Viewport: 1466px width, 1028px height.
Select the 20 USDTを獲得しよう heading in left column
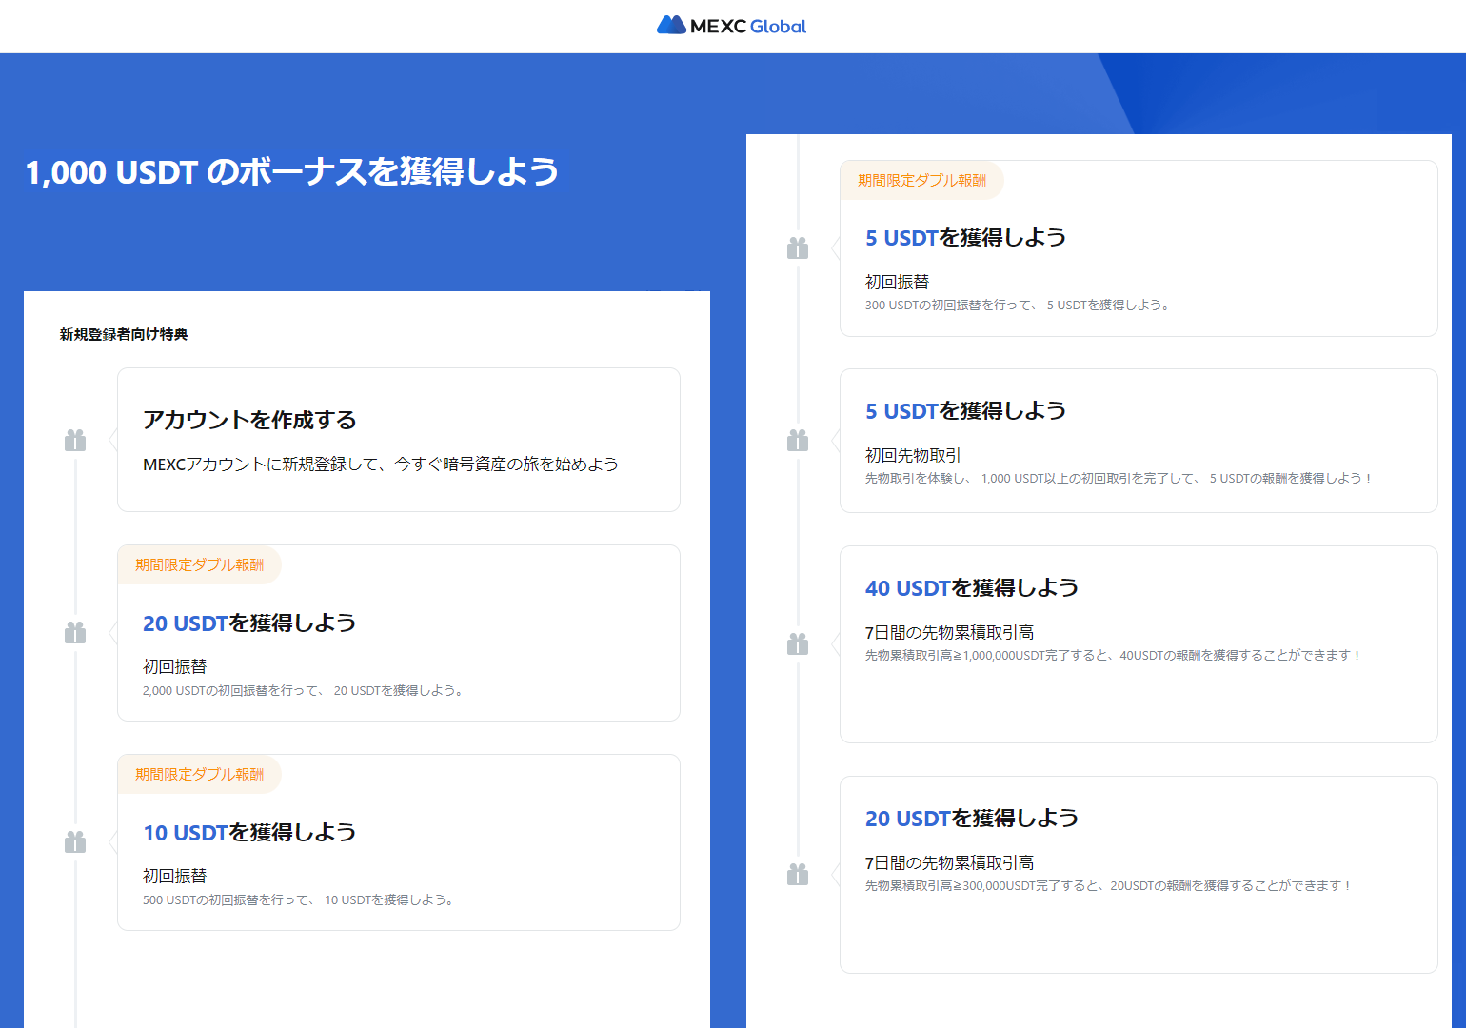click(x=249, y=623)
